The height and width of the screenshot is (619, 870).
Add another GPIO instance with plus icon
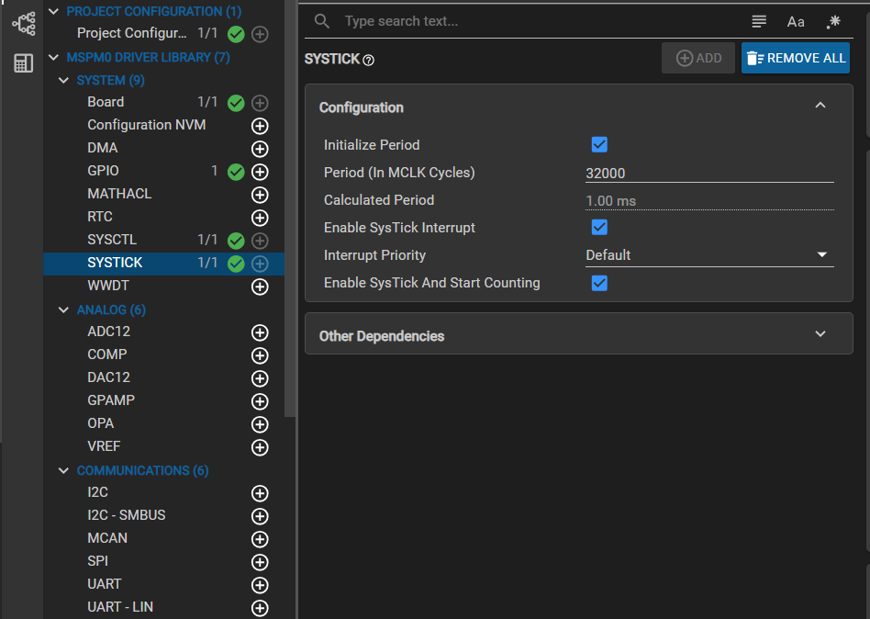(x=260, y=172)
